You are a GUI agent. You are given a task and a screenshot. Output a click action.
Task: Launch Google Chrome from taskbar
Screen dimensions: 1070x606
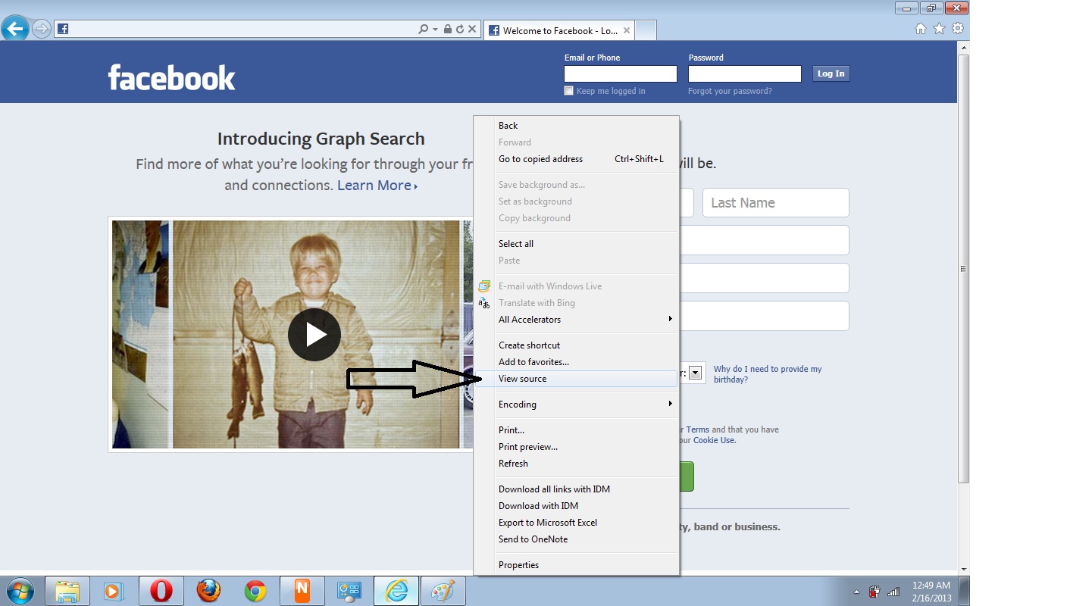tap(255, 591)
